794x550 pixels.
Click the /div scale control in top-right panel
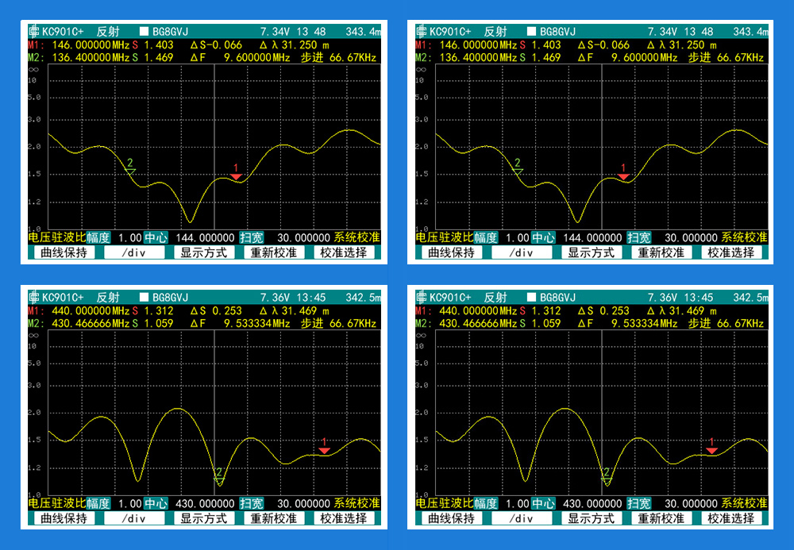[521, 252]
